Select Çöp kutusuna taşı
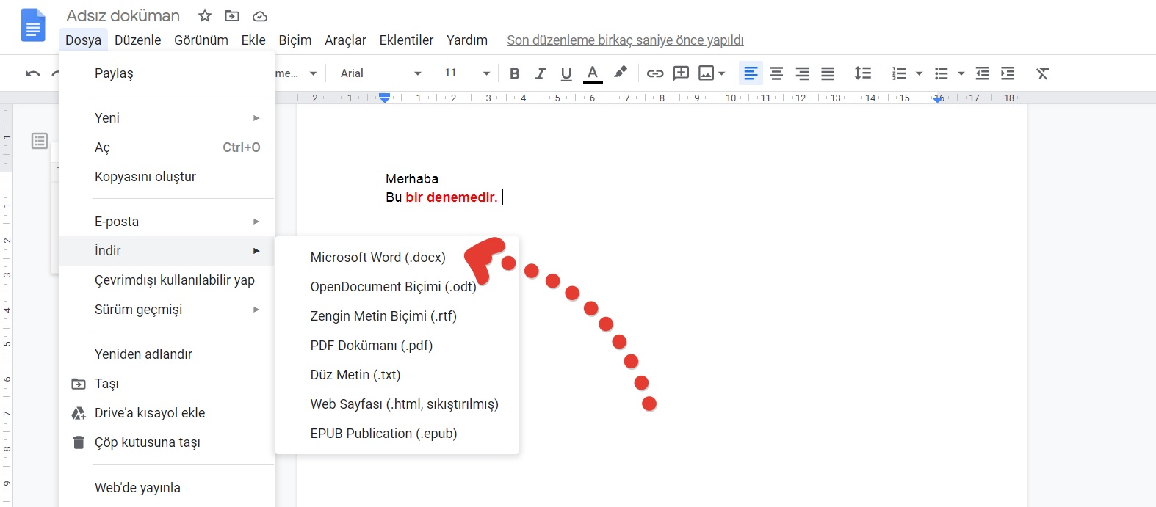Viewport: 1156px width, 507px height. coord(167,442)
